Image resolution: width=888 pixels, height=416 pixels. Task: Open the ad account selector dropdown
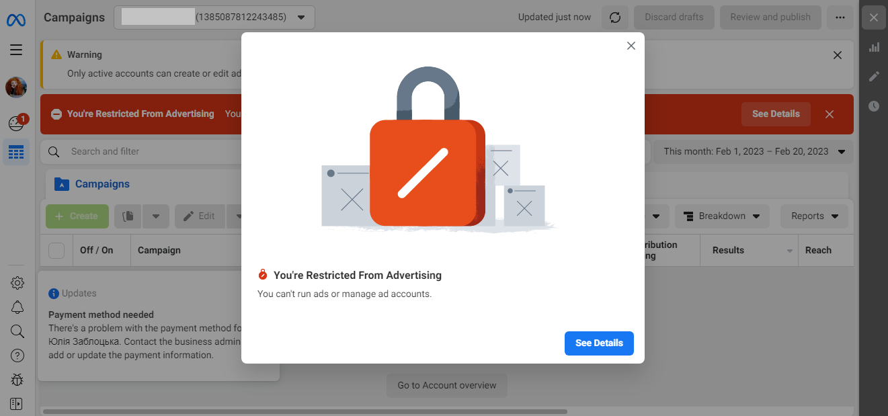coord(214,17)
